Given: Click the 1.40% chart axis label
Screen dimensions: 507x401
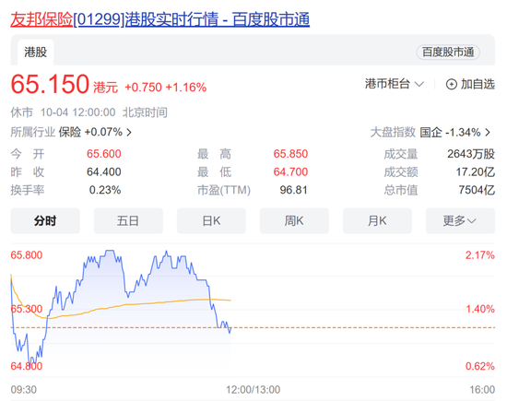Looking at the screenshot, I should tap(480, 309).
